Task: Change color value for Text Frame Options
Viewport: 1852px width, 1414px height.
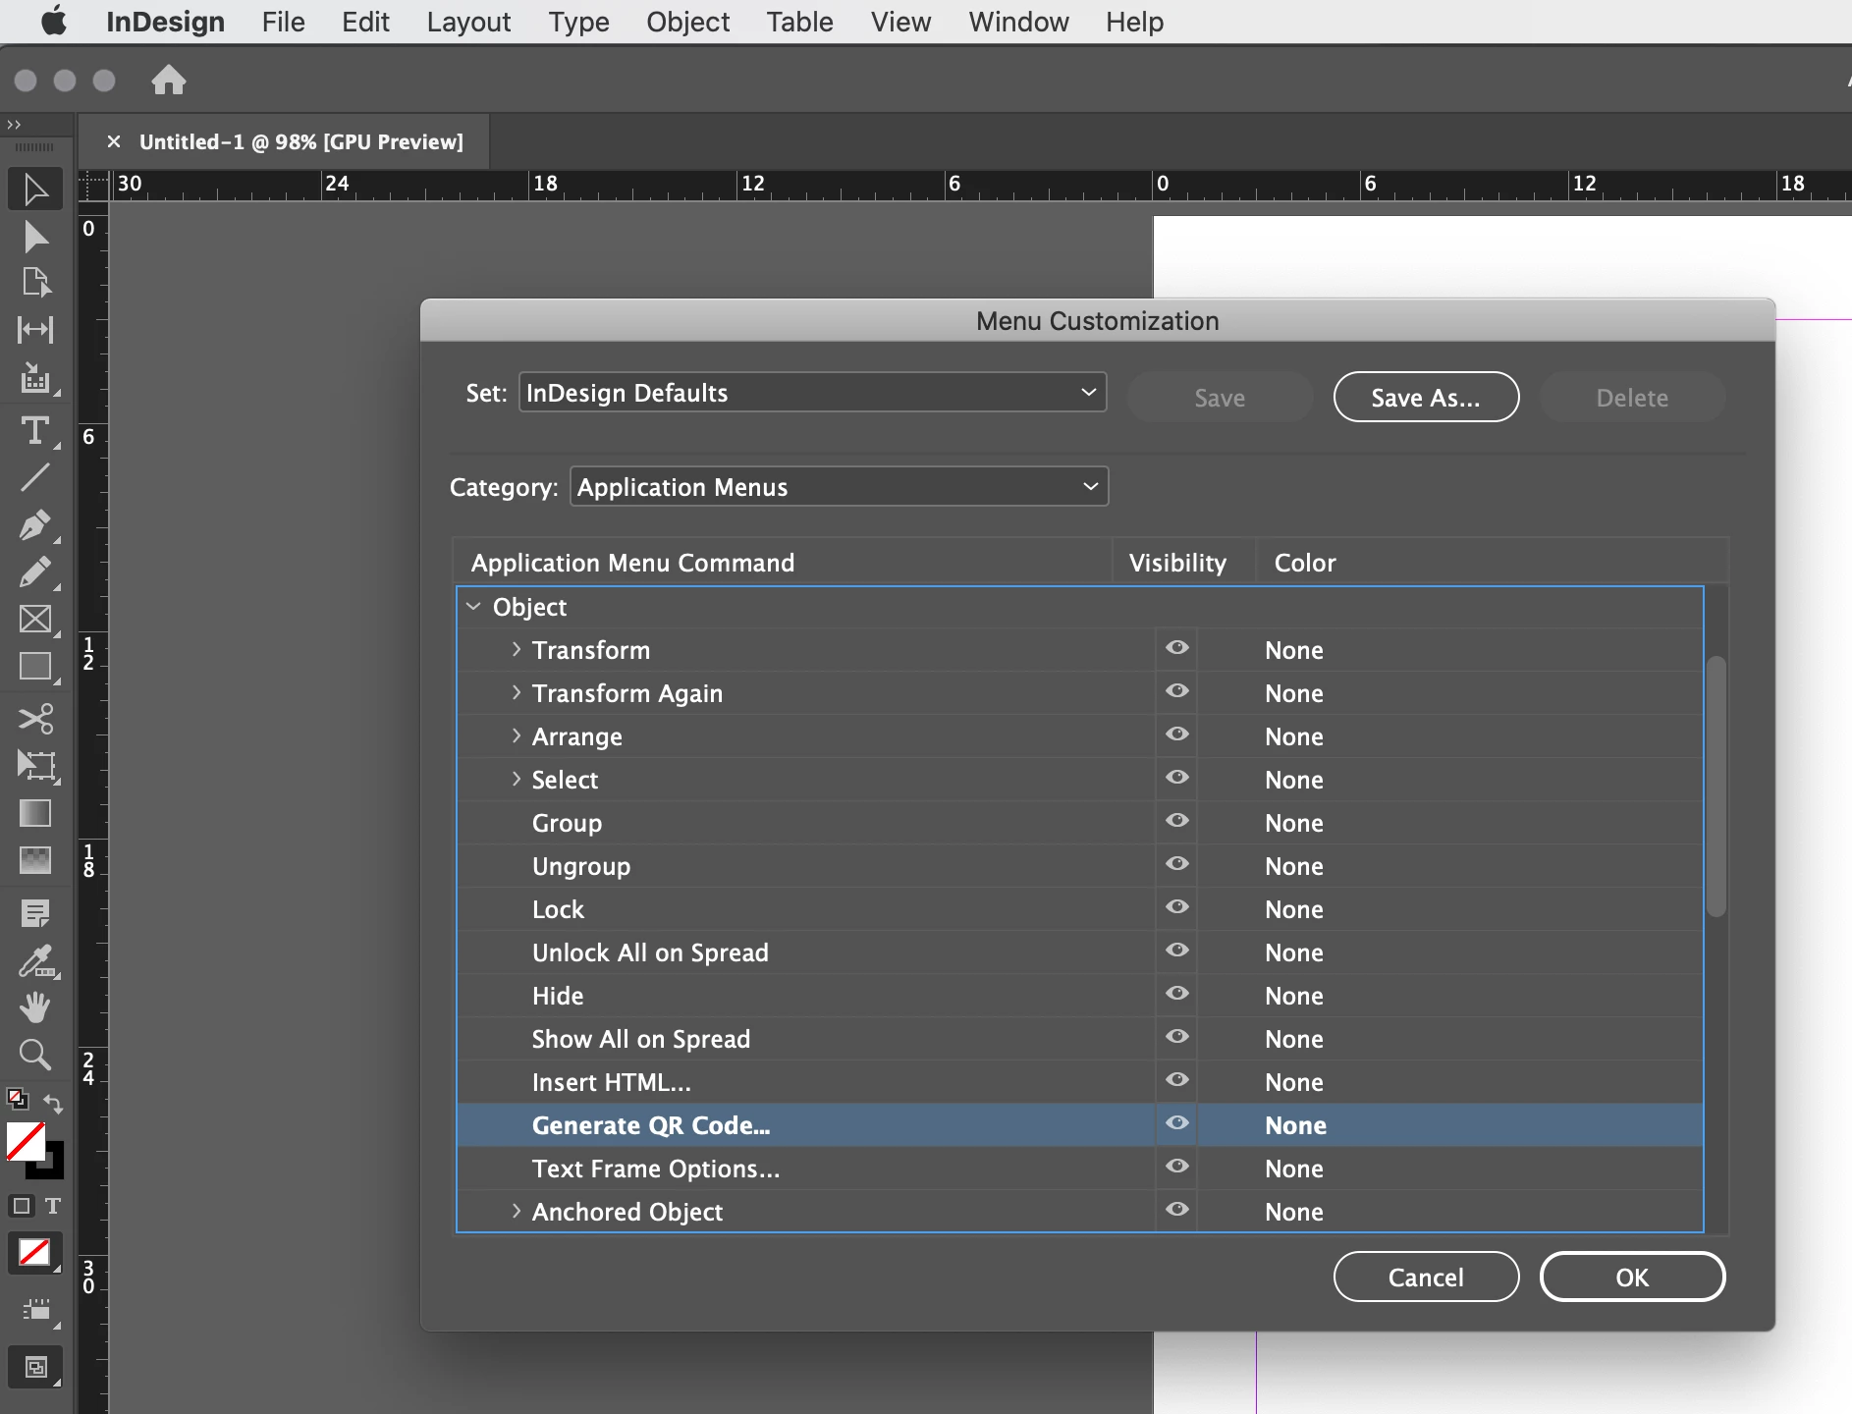Action: point(1294,1169)
